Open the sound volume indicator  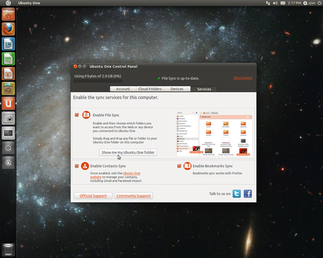click(x=275, y=3)
